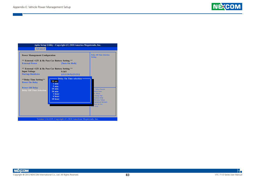Click the Delay On Time selection popup title
Viewport: 255px width, 180px height.
click(70, 78)
